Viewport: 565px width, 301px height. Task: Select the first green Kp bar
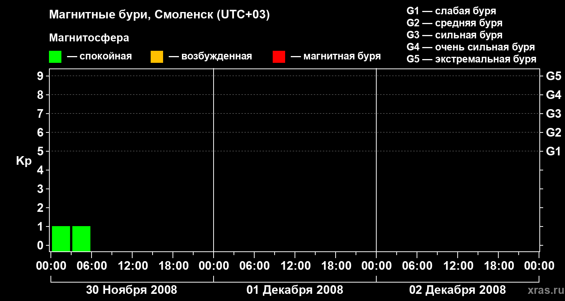click(x=61, y=239)
